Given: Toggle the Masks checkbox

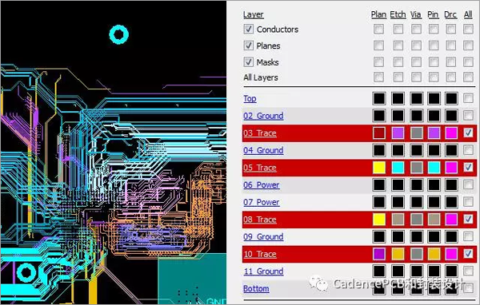Looking at the screenshot, I should pyautogui.click(x=248, y=62).
